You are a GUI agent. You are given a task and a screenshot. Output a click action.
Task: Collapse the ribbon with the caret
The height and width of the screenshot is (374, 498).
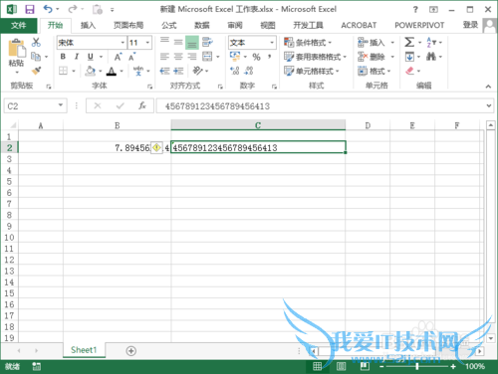pyautogui.click(x=488, y=87)
